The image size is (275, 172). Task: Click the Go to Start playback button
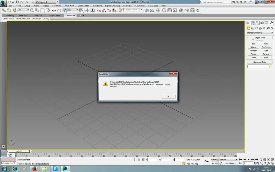[x=241, y=160]
